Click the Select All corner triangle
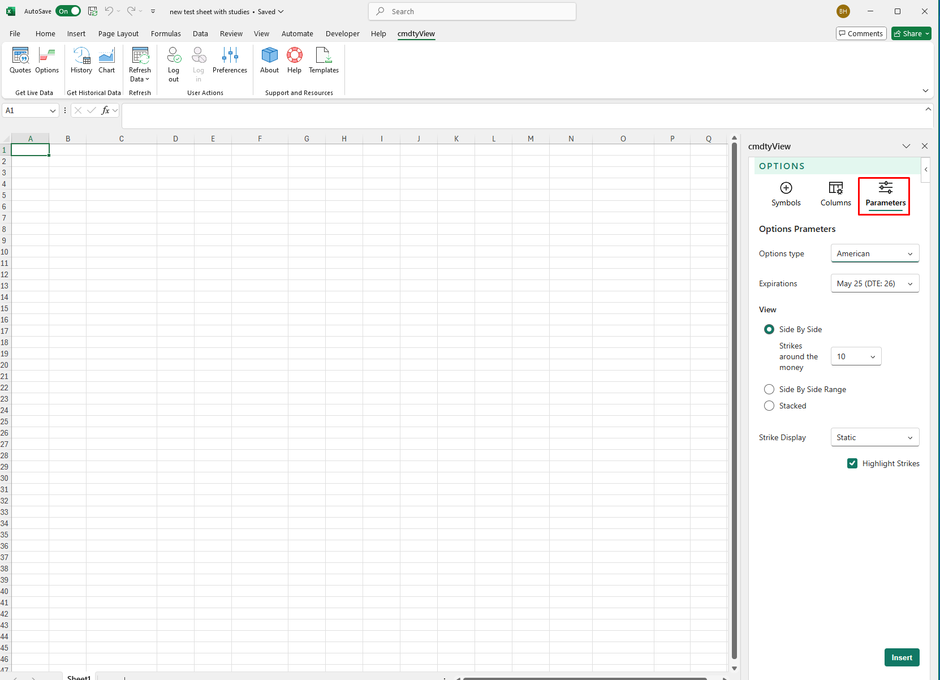The height and width of the screenshot is (680, 940). click(6, 139)
